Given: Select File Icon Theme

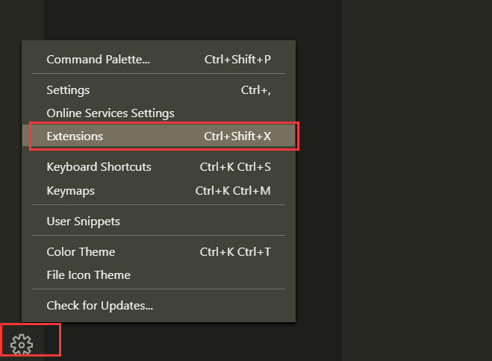Looking at the screenshot, I should [x=88, y=275].
